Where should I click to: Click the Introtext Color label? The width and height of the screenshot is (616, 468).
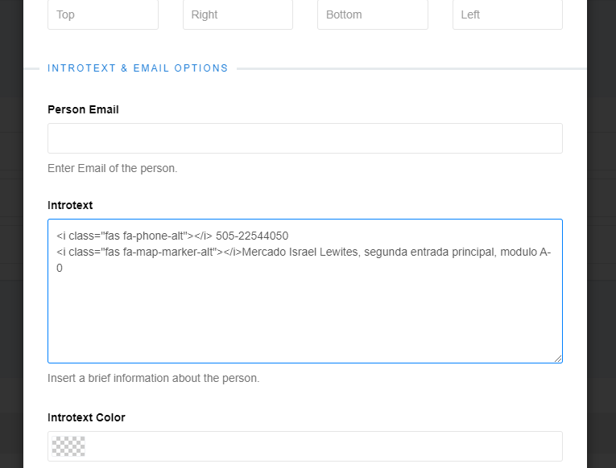tap(86, 417)
